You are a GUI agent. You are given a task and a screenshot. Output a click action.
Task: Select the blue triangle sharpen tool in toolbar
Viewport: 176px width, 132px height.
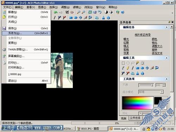coord(103,18)
